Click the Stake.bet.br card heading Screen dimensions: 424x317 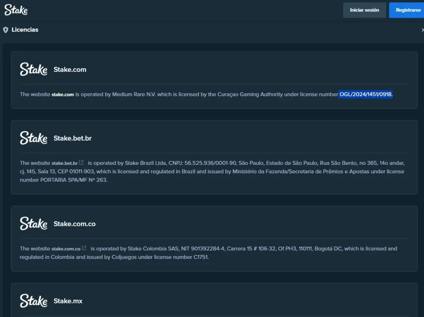click(73, 138)
